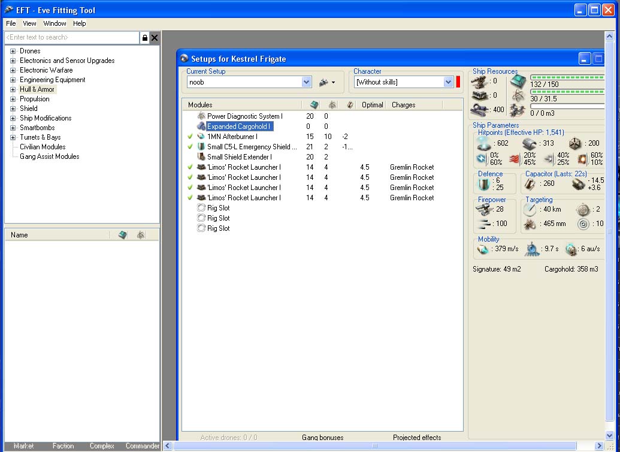The image size is (620, 452).
Task: Open the Character skills dropdown
Action: pos(448,82)
